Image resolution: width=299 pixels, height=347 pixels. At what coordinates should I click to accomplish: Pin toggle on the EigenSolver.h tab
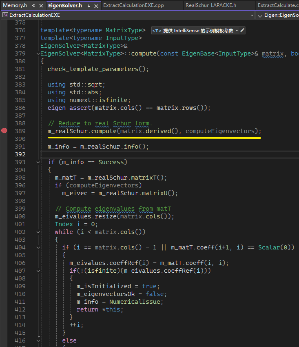[89, 6]
